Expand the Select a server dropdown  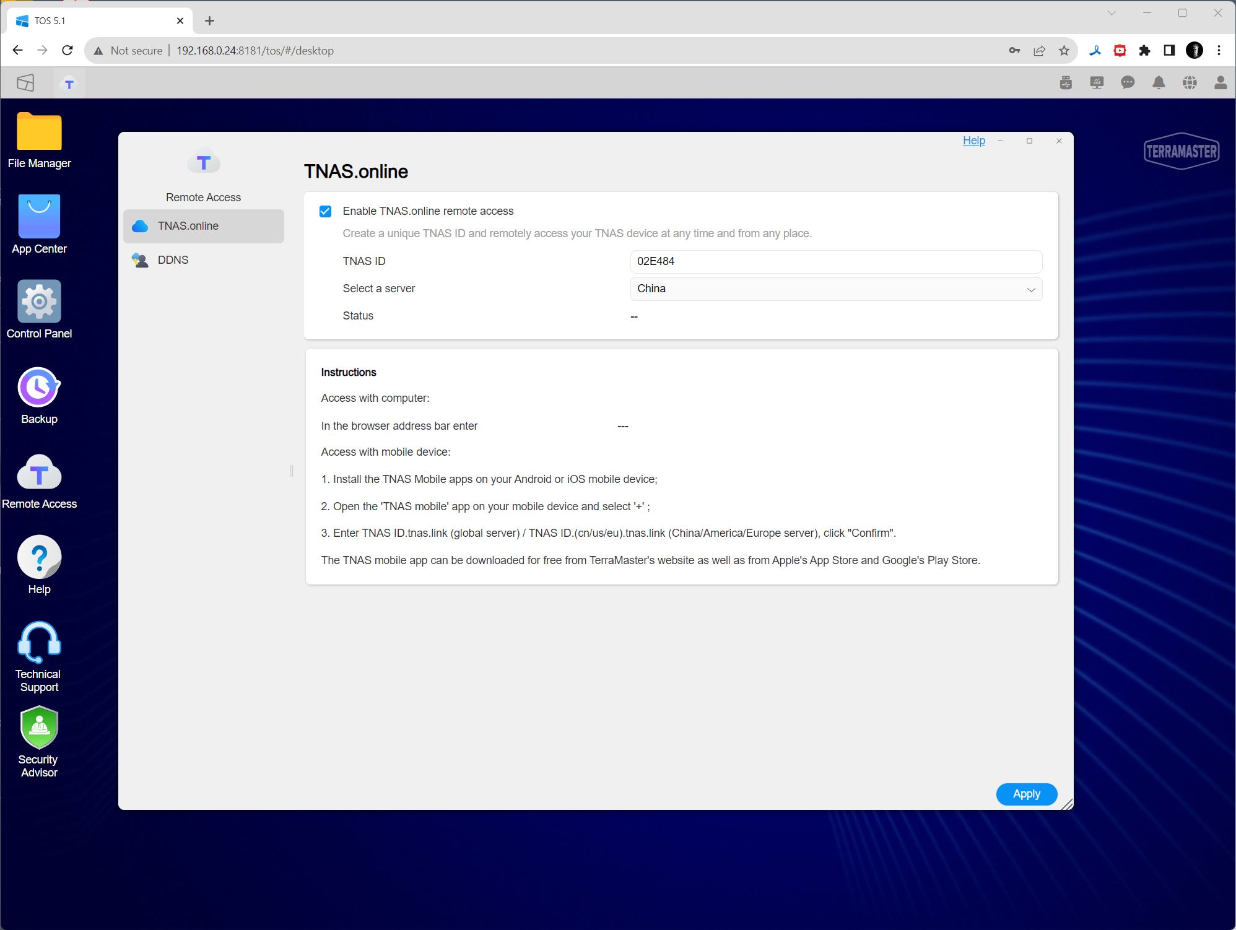[835, 289]
